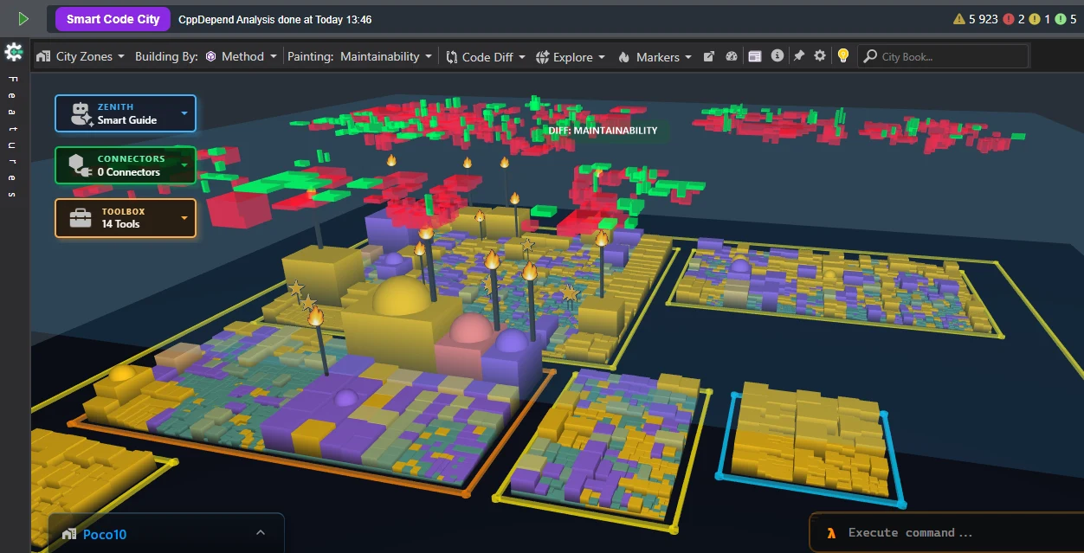Click the yellow light bulb icon
Image resolution: width=1084 pixels, height=553 pixels.
842,55
